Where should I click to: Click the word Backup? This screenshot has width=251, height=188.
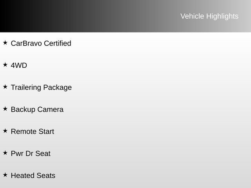coord(23,110)
